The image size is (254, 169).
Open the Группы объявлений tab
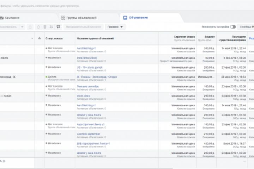[80, 18]
